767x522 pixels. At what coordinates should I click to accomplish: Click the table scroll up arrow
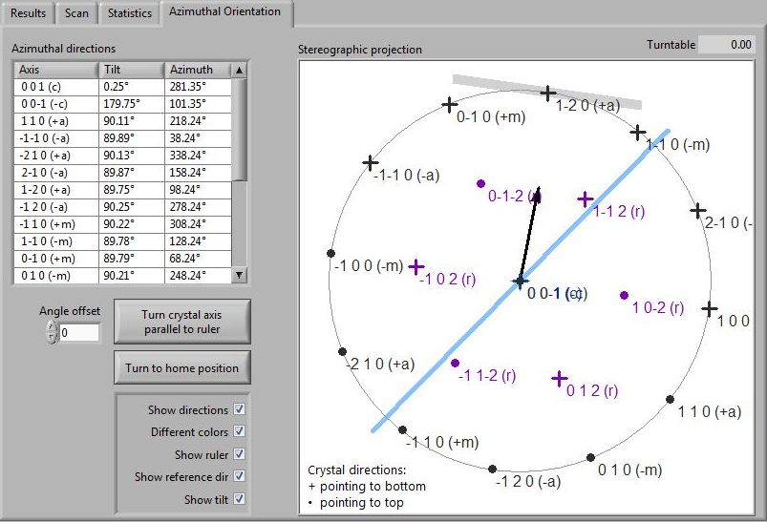tap(239, 70)
